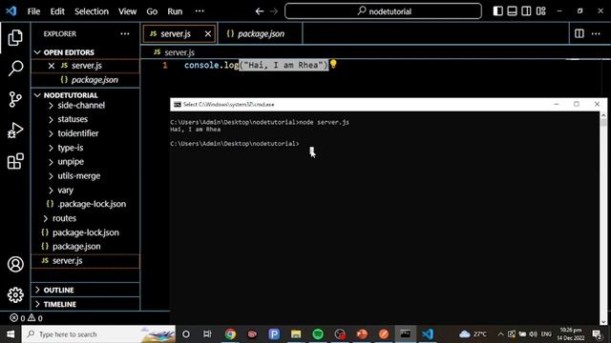Click the cmd.exe title bar icon

[x=178, y=104]
